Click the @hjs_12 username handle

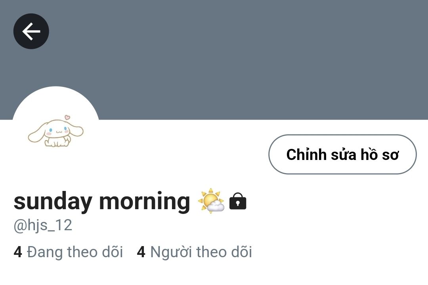pos(43,225)
